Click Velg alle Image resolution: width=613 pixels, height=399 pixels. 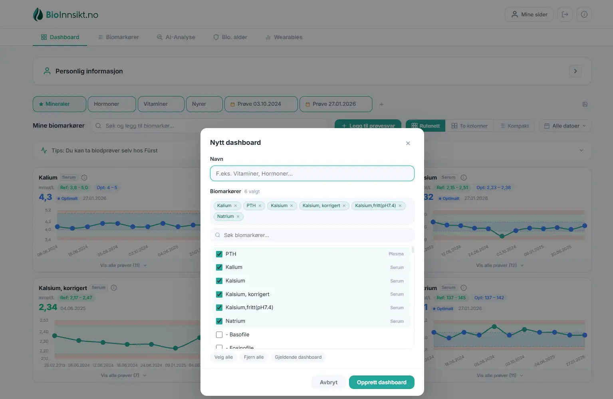[224, 357]
